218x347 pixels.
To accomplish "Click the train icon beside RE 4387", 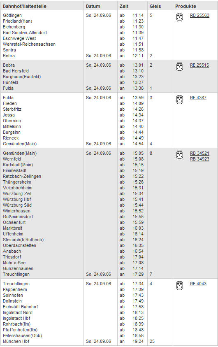I will (x=179, y=99).
